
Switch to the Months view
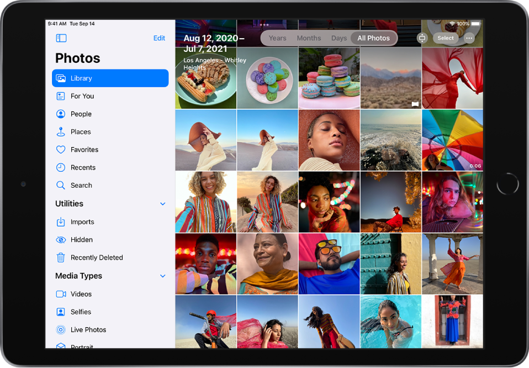coord(309,38)
